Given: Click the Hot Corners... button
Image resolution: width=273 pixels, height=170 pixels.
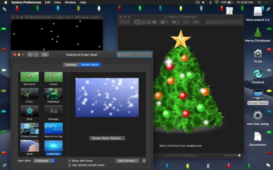Looking at the screenshot, I should tap(127, 161).
